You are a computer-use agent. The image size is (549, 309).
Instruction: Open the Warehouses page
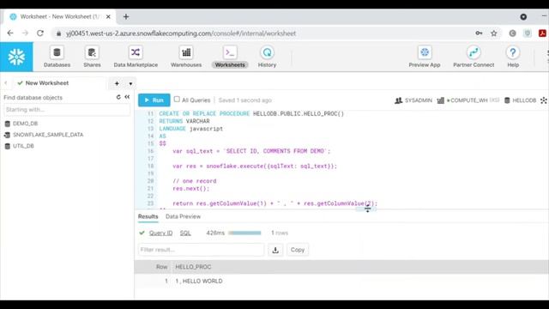coord(186,57)
